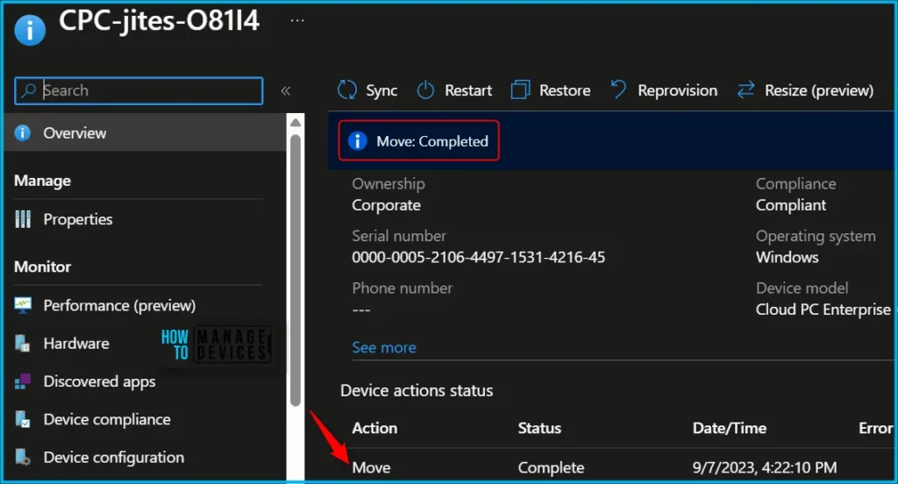
Task: Click the Resize (preview) button label
Action: 819,90
